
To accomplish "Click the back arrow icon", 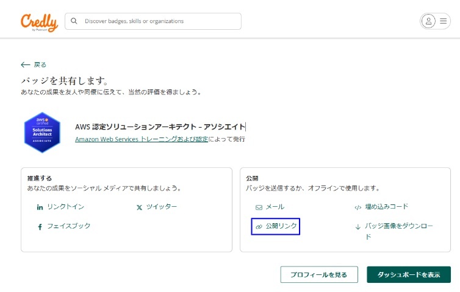I will (x=26, y=64).
